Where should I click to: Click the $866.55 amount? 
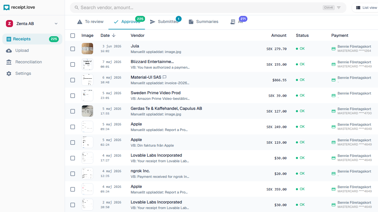(x=279, y=80)
